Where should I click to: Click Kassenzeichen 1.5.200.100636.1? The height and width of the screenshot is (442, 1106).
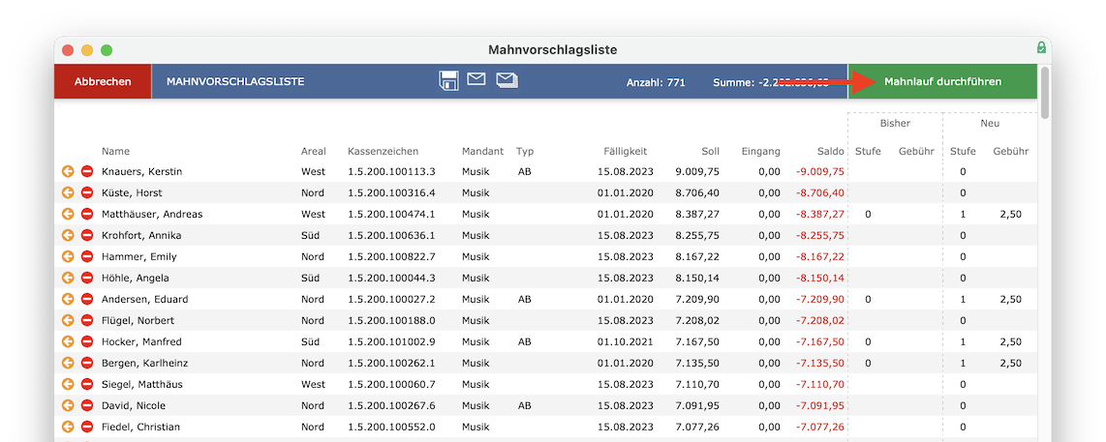pyautogui.click(x=391, y=235)
